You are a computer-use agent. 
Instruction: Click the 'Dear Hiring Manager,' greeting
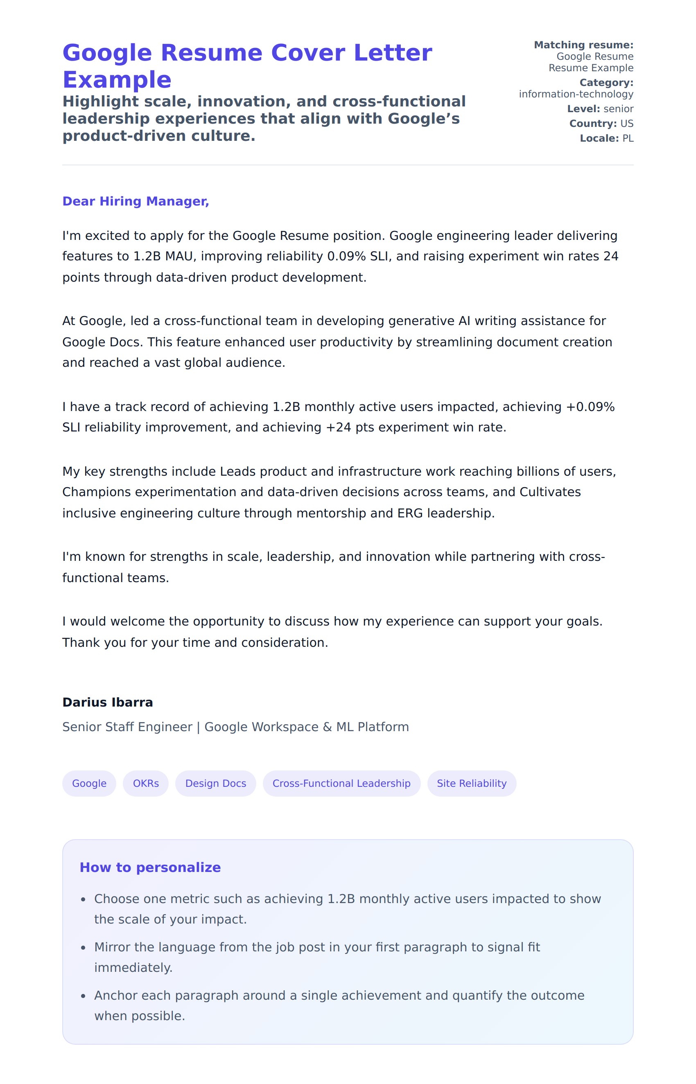point(136,201)
